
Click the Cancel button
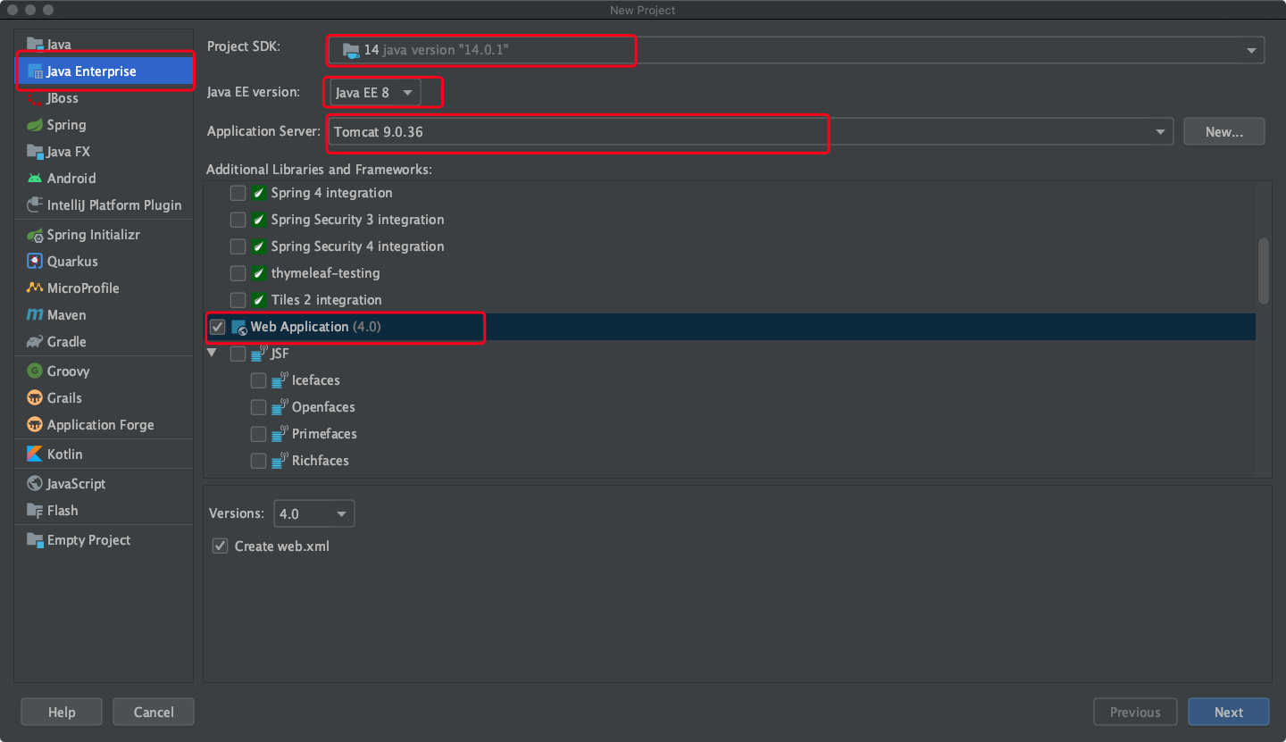[154, 712]
